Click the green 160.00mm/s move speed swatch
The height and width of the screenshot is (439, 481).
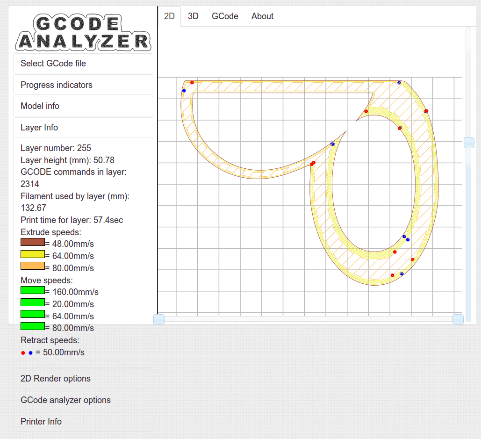tap(33, 290)
